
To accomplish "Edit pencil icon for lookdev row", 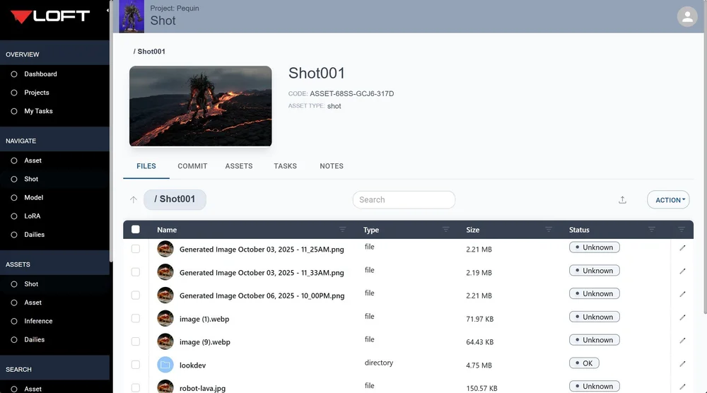I will tap(682, 364).
